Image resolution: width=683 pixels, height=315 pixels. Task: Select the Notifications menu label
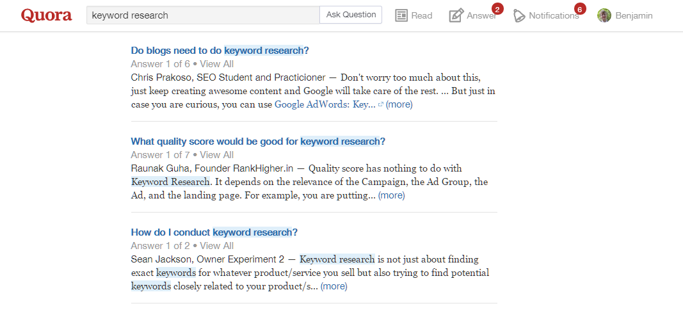pos(554,15)
